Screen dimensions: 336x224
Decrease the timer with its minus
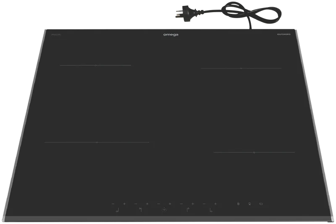pos(158,204)
